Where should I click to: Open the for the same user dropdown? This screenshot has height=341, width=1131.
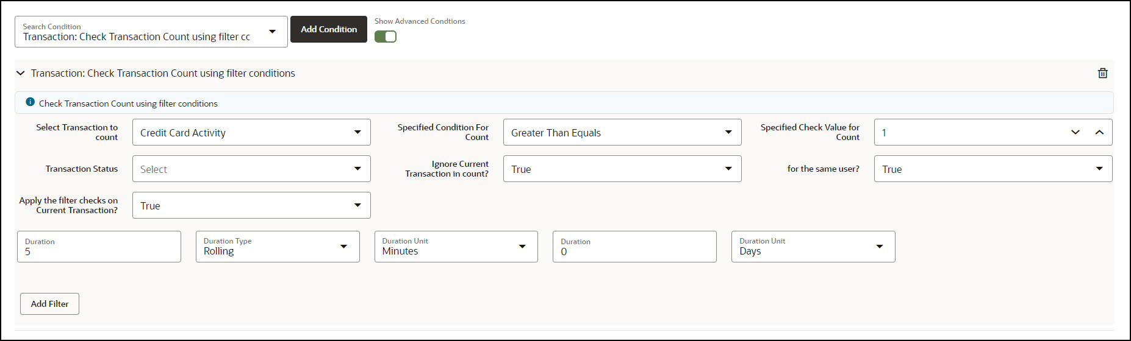993,169
